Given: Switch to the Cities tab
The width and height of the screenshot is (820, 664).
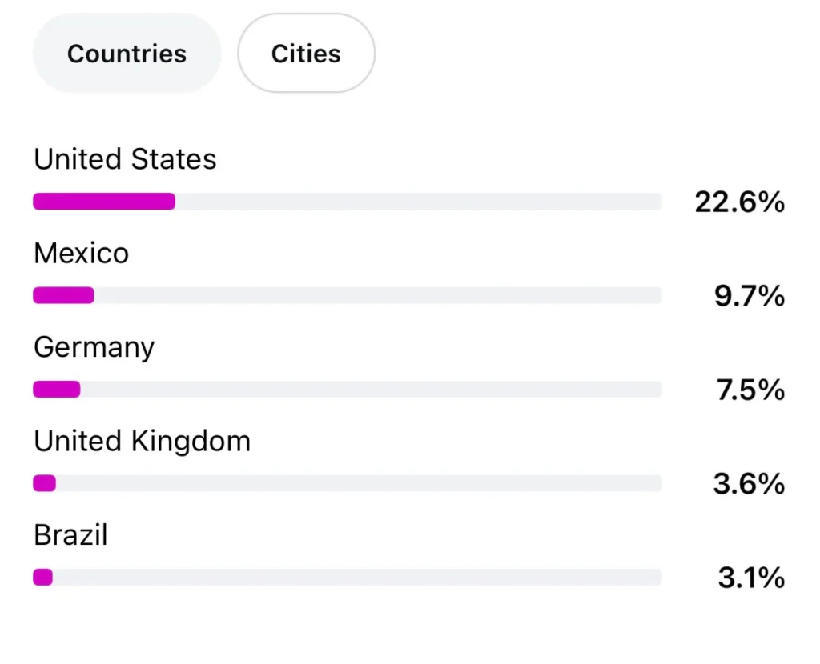Looking at the screenshot, I should tap(306, 54).
